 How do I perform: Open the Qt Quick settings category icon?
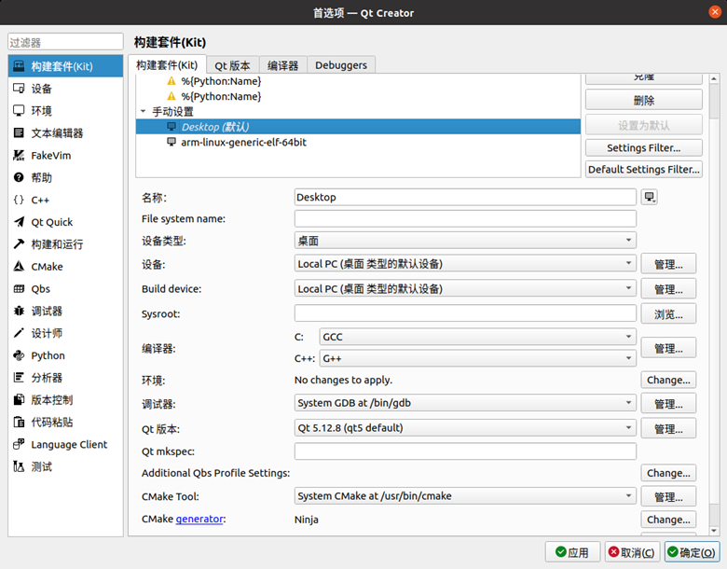(19, 222)
